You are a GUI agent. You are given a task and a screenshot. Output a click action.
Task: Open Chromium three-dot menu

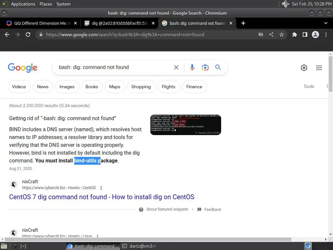[x=326, y=35]
